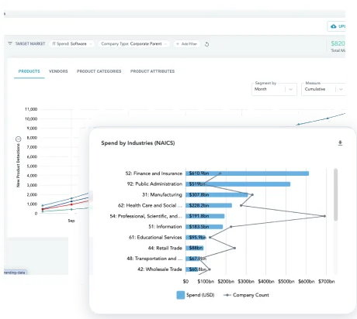Click the trending-data tag at bottom left
The image size is (357, 319).
15,273
